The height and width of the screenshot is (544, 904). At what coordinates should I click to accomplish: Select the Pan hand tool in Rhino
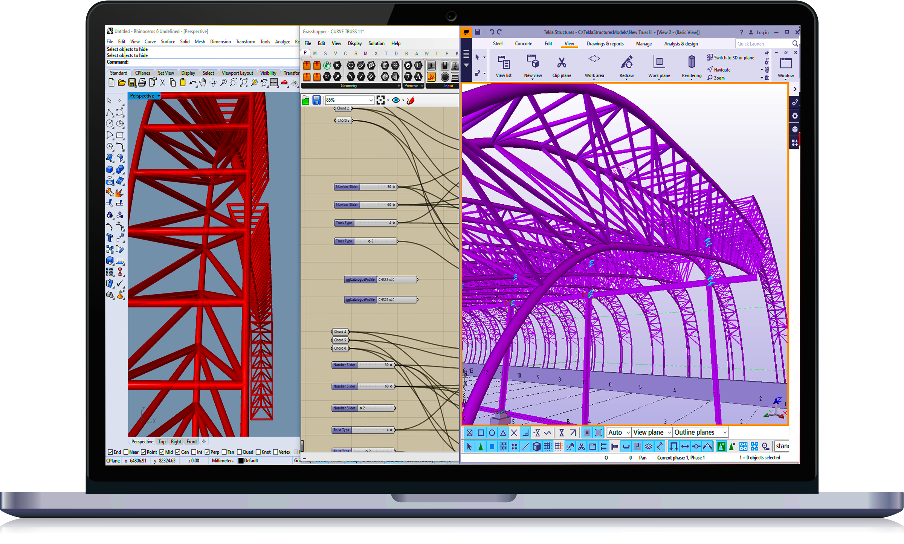203,83
